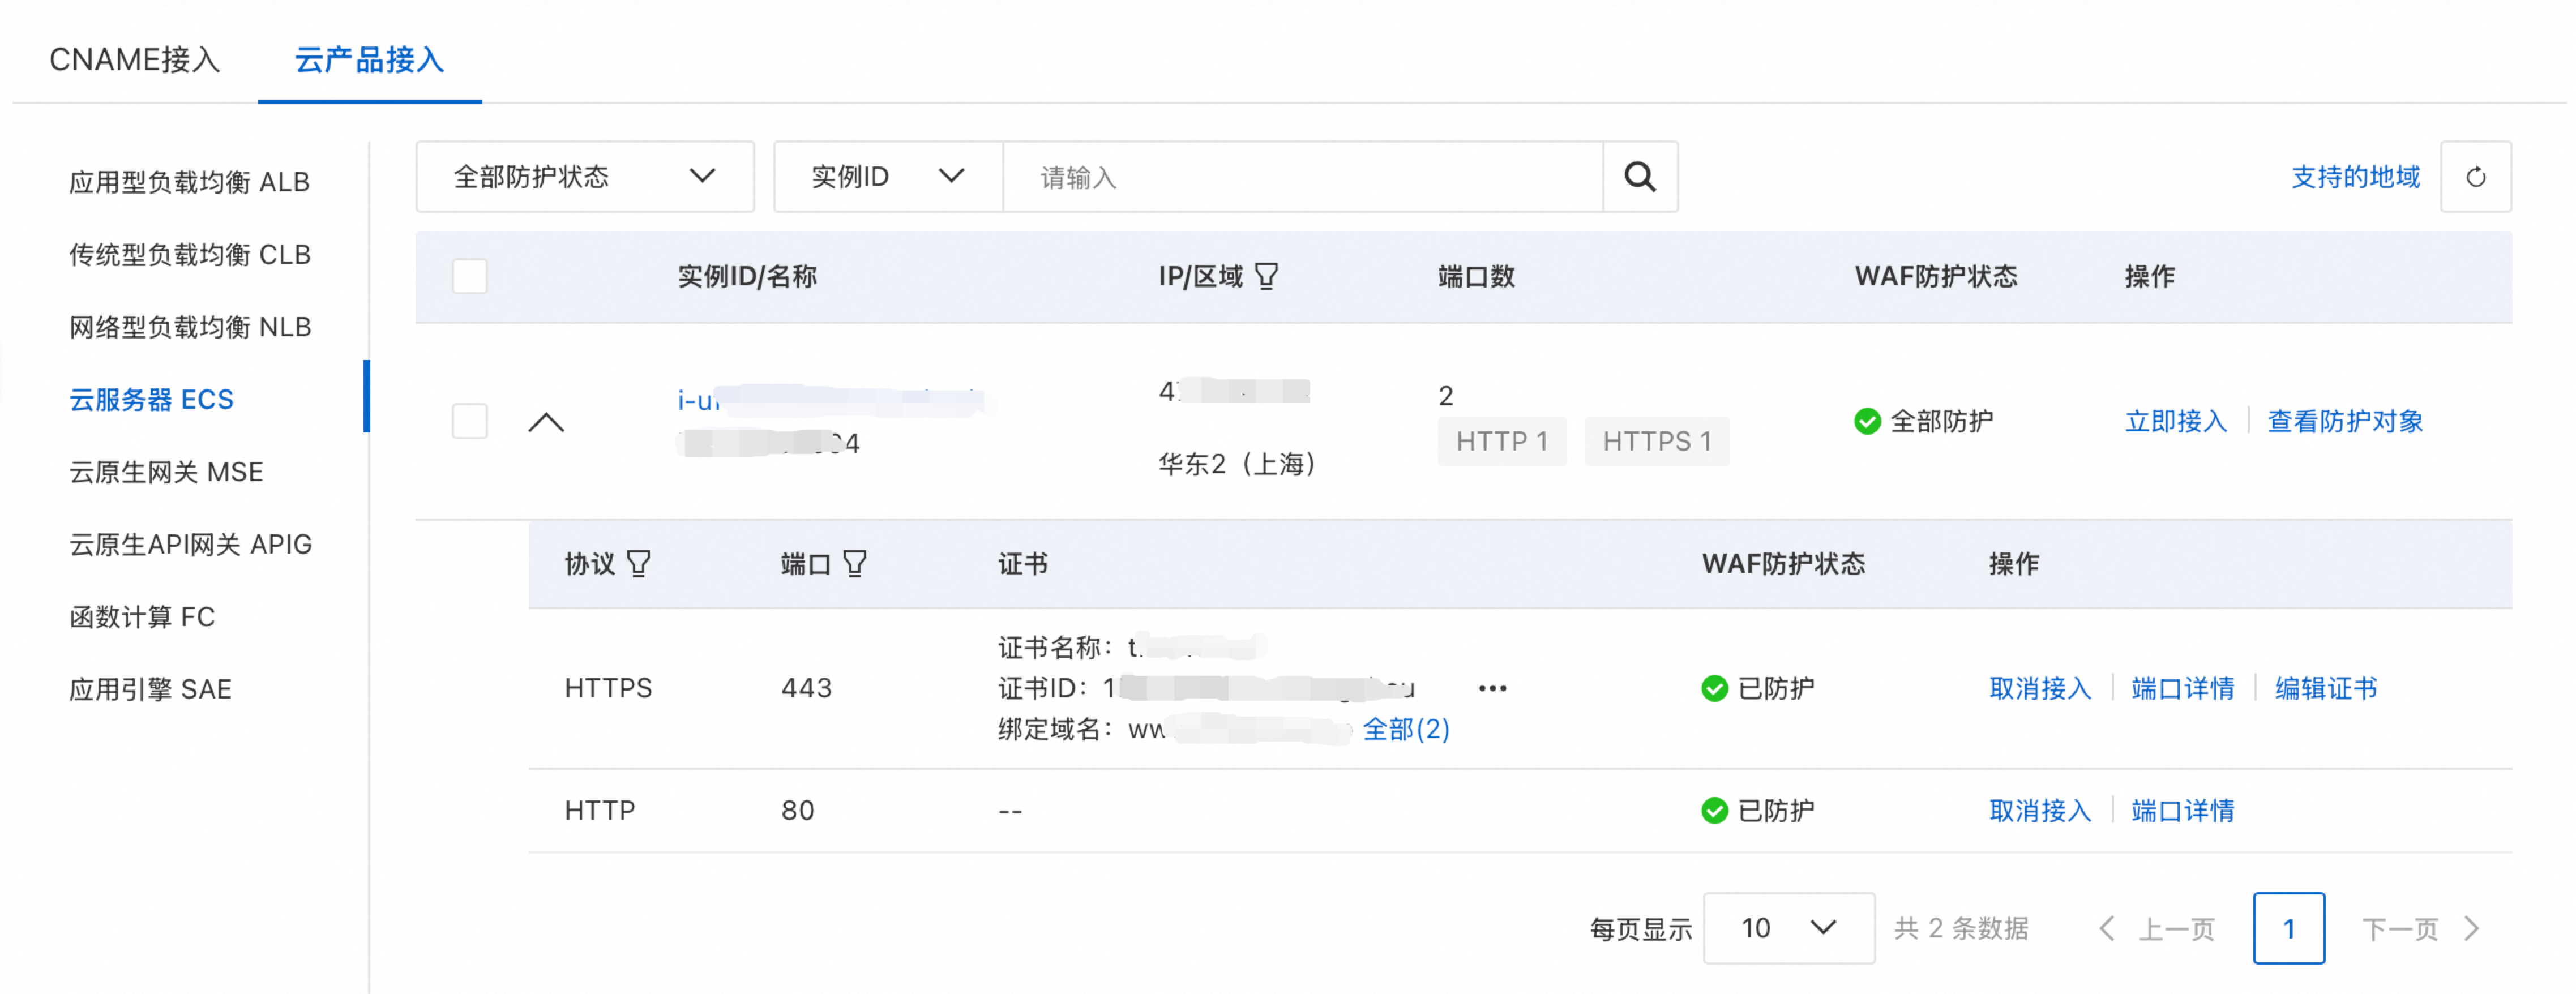
Task: Select 传统型负载均衡 CLB in sidebar
Action: click(190, 255)
